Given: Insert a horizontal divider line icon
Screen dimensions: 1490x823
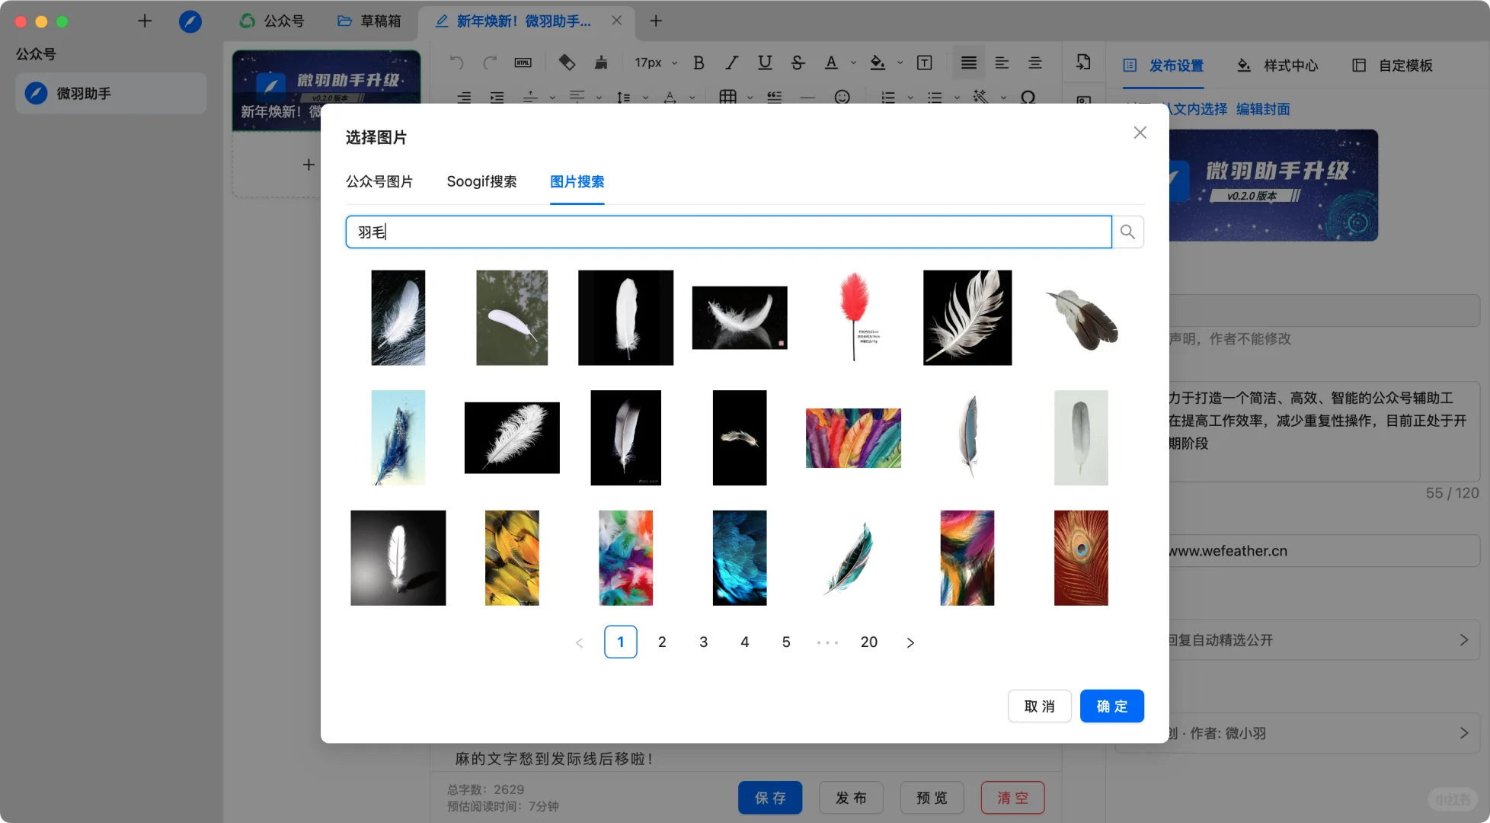Looking at the screenshot, I should coord(808,97).
